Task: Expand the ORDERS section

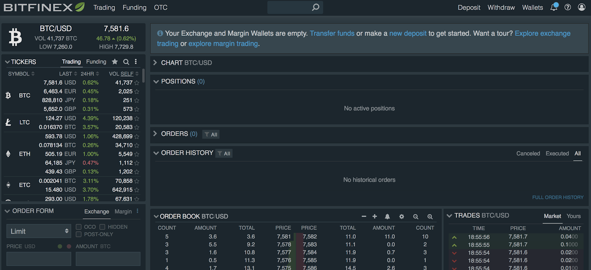Action: (155, 134)
